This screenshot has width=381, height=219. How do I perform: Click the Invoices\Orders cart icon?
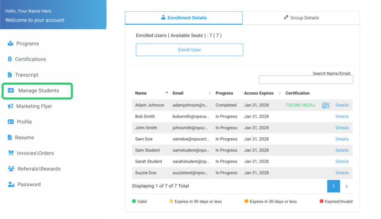(11, 153)
